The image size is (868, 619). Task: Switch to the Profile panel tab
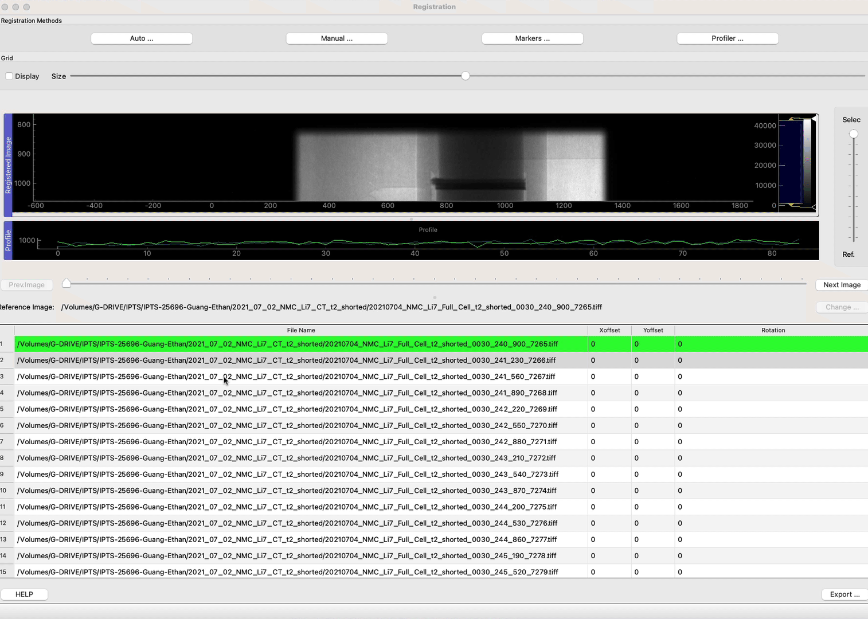coord(7,240)
